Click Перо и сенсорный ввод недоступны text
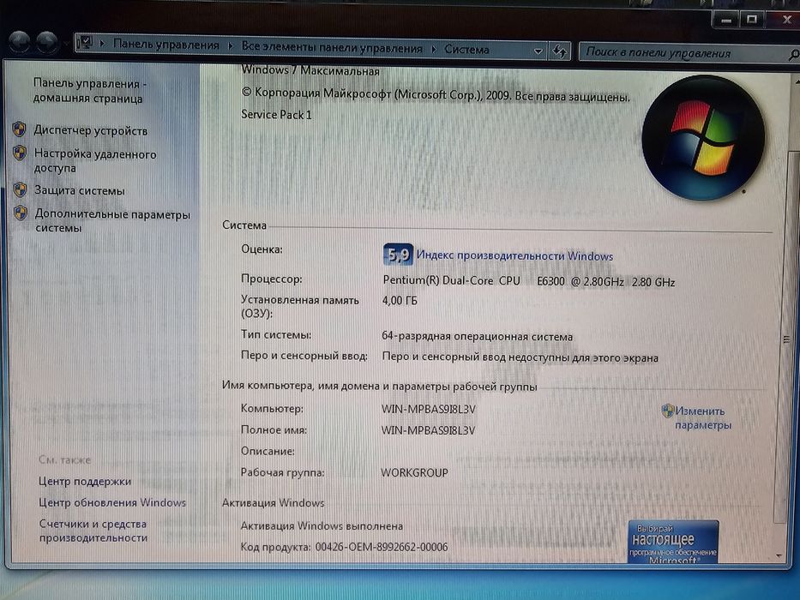The image size is (800, 600). [520, 357]
